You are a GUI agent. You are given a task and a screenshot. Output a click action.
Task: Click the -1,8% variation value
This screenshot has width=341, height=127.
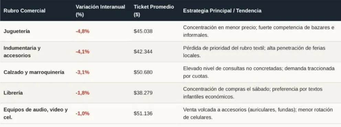[x=82, y=93]
